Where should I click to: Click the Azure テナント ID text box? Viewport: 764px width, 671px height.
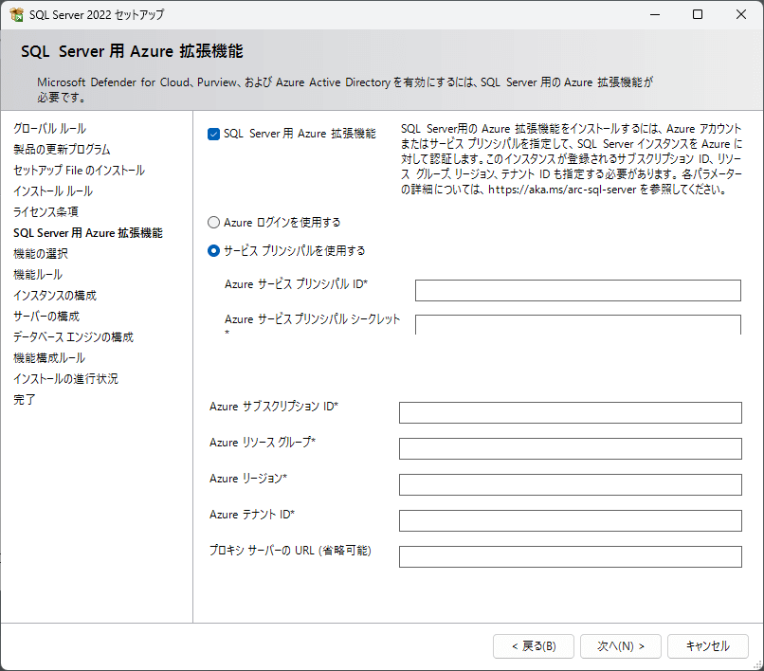[x=570, y=521]
